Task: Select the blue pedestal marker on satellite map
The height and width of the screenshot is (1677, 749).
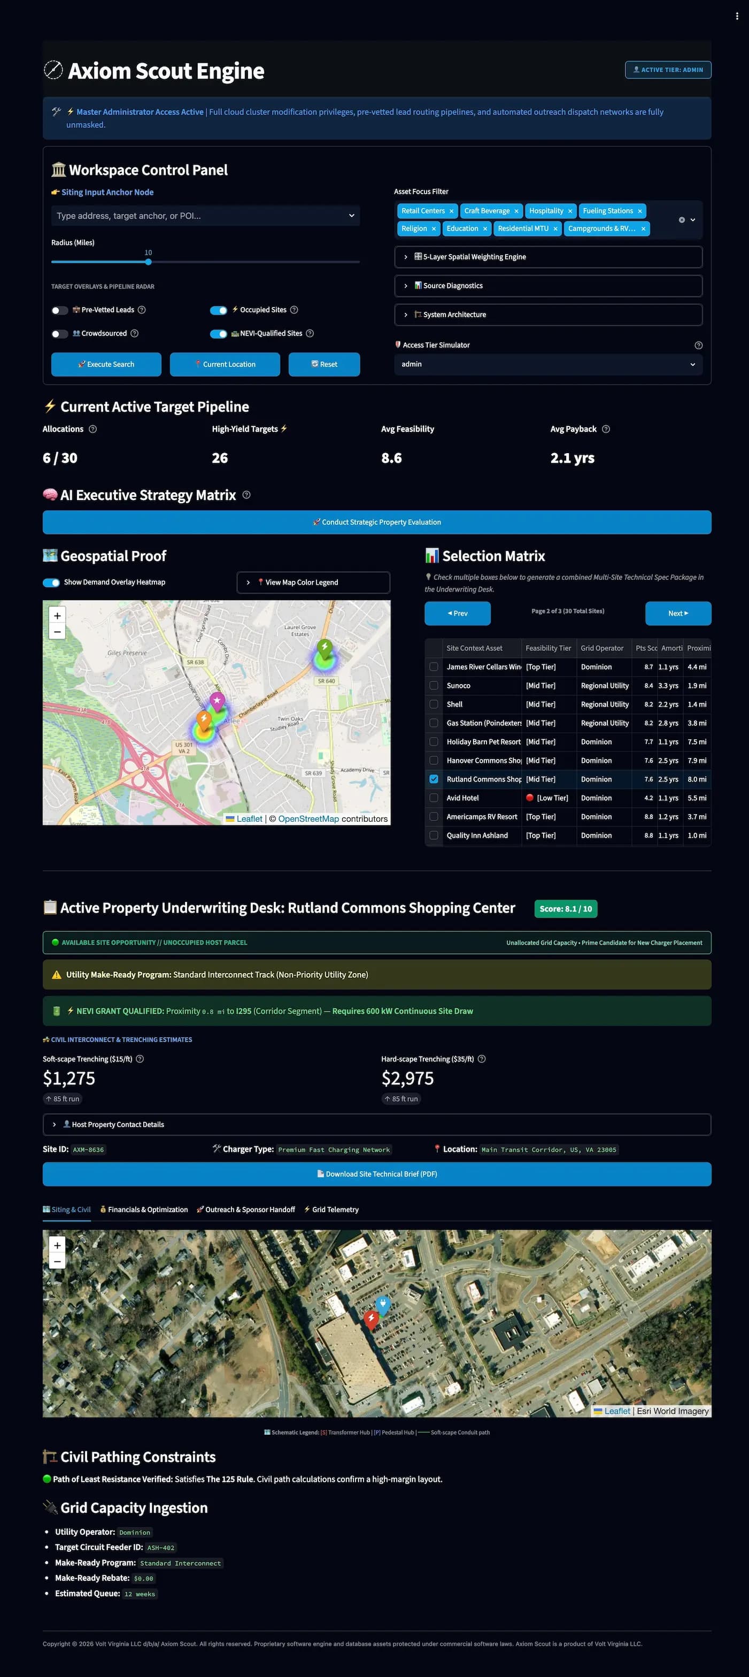Action: pyautogui.click(x=383, y=1305)
